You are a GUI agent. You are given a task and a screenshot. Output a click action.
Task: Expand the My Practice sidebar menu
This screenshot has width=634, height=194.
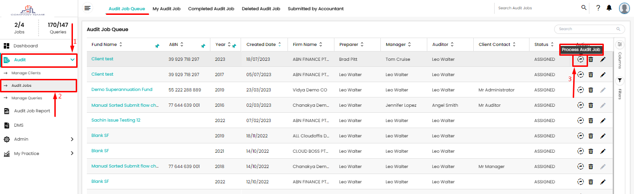coord(72,154)
